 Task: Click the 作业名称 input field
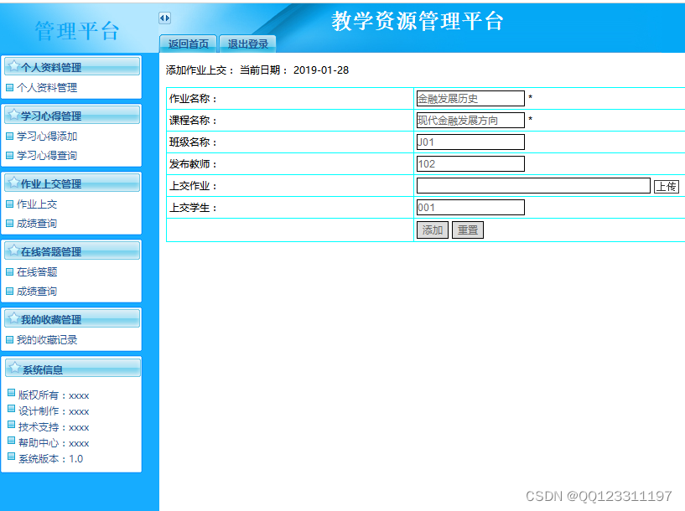point(470,98)
